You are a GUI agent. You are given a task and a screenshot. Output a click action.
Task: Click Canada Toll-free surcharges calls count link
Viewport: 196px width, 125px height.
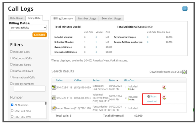148,42
